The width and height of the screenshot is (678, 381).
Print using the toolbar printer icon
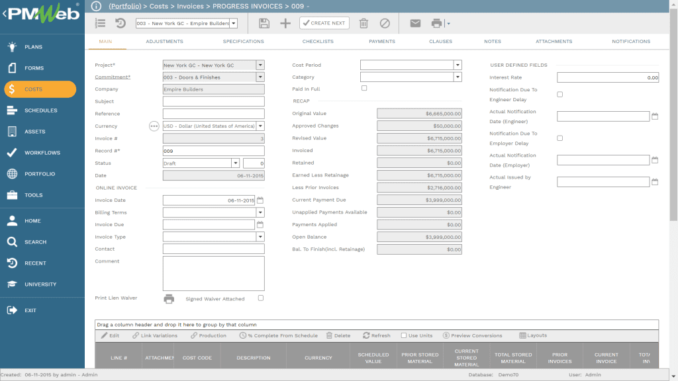point(437,23)
